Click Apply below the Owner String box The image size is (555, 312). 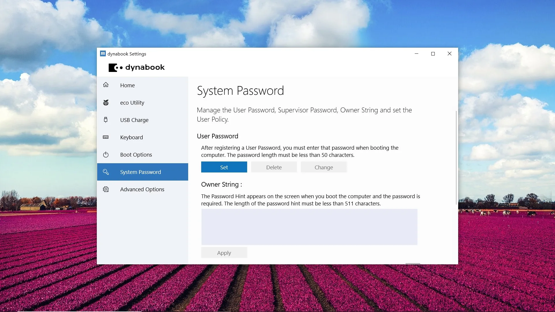click(224, 253)
